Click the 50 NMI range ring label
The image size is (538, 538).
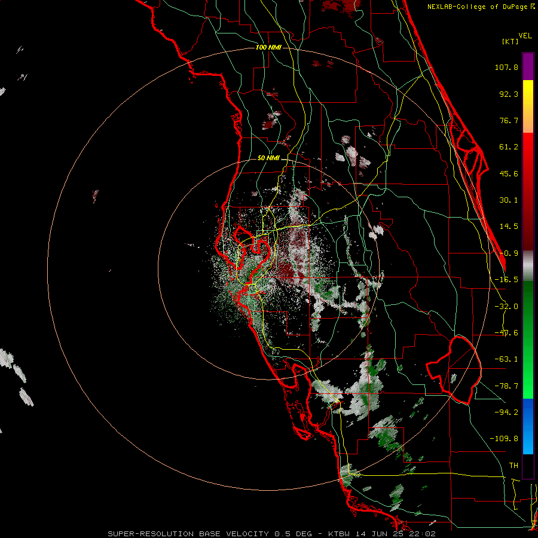[268, 158]
